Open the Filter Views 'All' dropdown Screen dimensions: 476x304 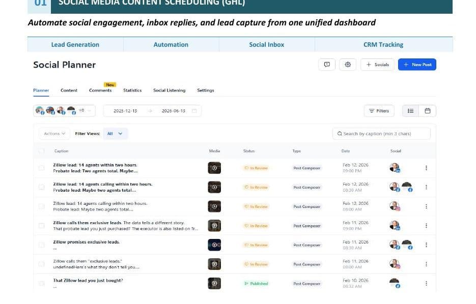[x=115, y=134]
